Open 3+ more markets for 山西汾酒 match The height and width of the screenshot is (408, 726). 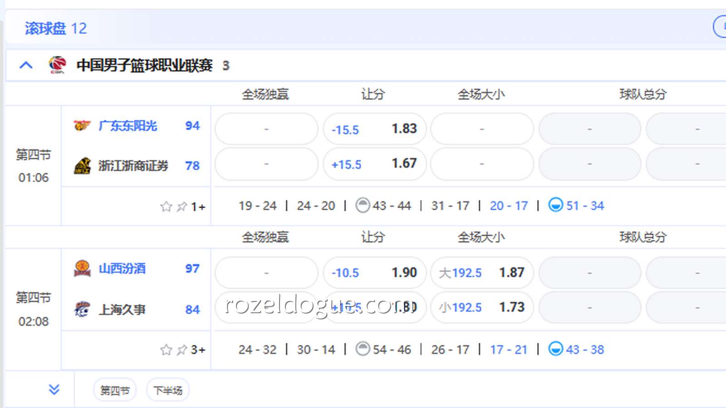pyautogui.click(x=198, y=350)
